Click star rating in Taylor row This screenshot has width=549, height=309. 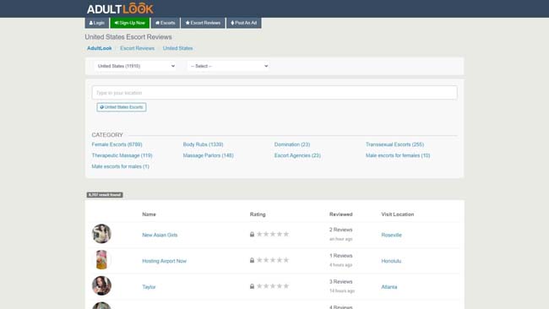(273, 286)
